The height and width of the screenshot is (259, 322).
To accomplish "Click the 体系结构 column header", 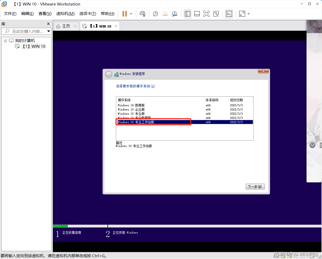I will click(216, 100).
